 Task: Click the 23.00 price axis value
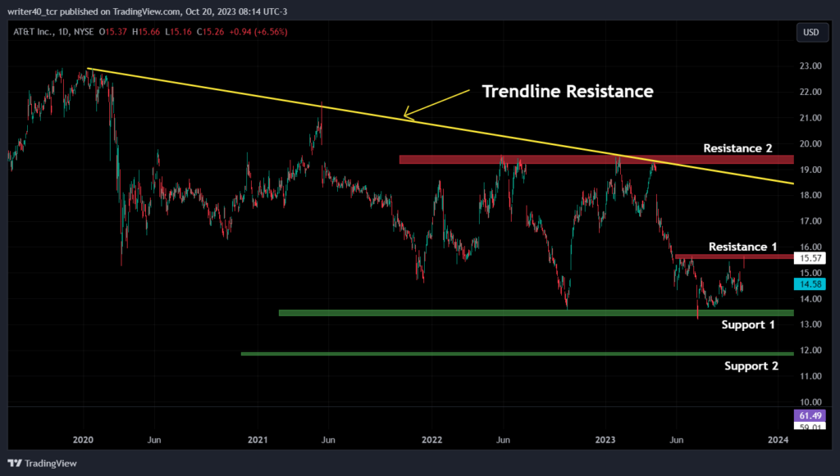pyautogui.click(x=810, y=66)
